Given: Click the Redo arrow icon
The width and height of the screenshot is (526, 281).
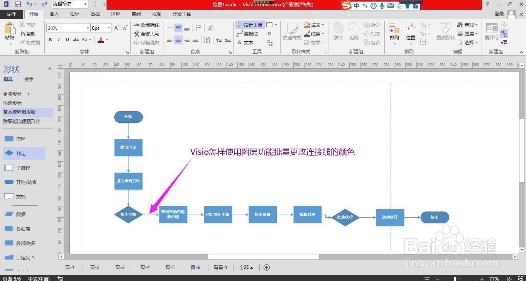Looking at the screenshot, I should pyautogui.click(x=45, y=4).
